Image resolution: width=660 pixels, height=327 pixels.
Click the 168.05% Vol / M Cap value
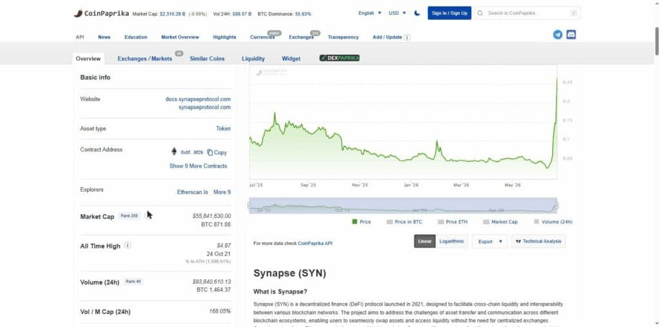(x=220, y=312)
